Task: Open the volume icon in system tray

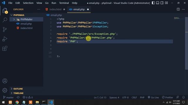Action: pyautogui.click(x=170, y=102)
